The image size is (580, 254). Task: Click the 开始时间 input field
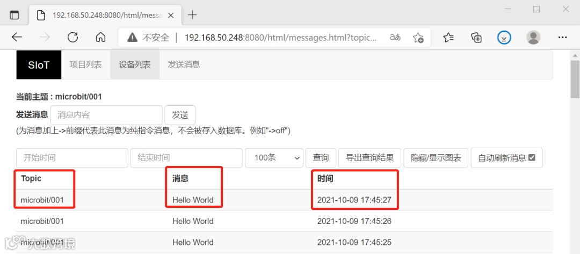point(72,158)
